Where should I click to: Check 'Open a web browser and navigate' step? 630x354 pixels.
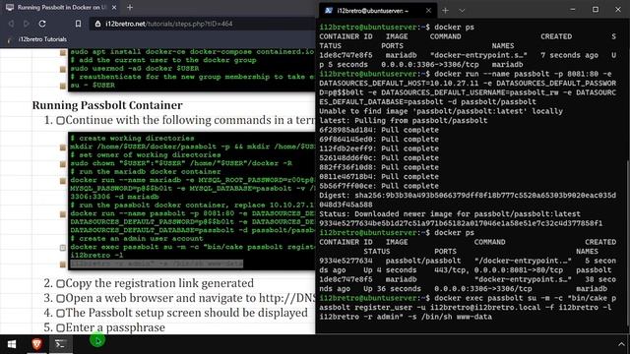click(x=60, y=299)
